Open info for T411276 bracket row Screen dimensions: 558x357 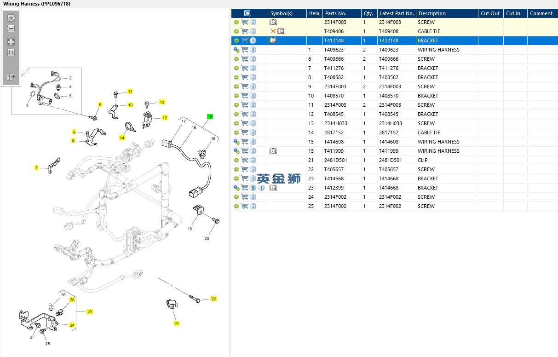pyautogui.click(x=253, y=68)
